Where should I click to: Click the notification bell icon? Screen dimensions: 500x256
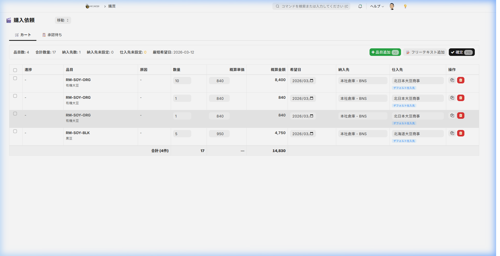[x=360, y=6]
